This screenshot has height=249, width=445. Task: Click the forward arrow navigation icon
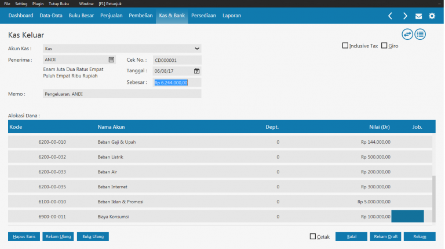tap(405, 16)
